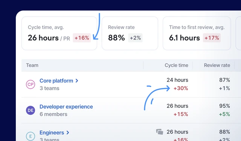
Task: Open the Cycle time, avg. metric card
Action: pos(59,33)
